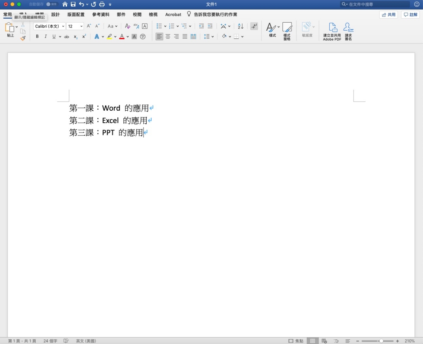
Task: Apply superscript formatting
Action: [x=84, y=37]
